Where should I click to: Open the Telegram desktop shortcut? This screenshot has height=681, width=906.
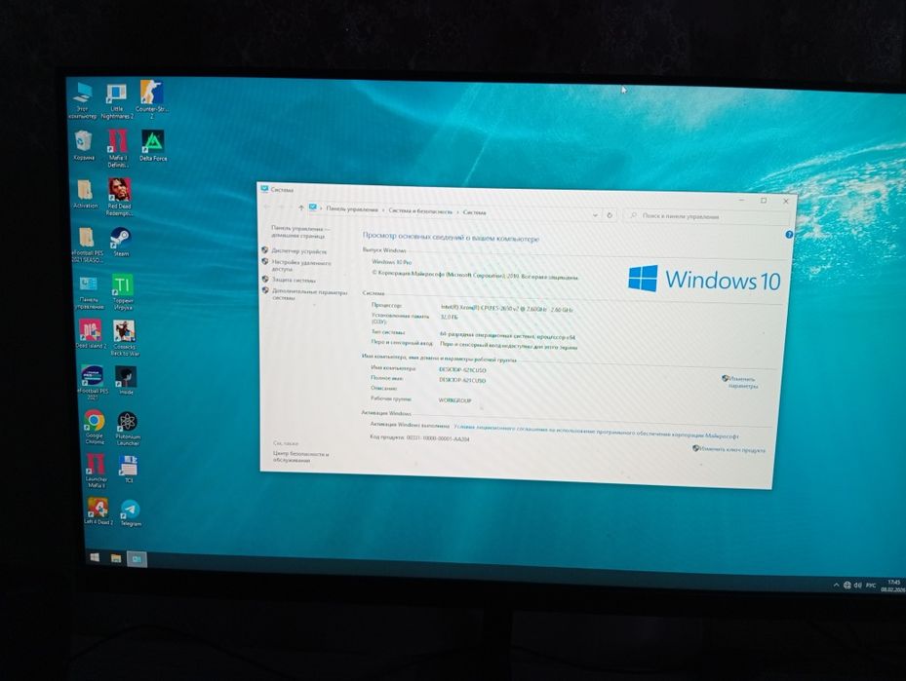131,513
